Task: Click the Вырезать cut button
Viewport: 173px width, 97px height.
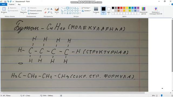Action: click(12, 8)
